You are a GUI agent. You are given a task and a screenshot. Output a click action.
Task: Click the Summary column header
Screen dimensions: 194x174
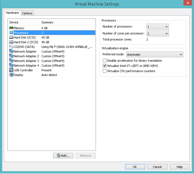point(68,22)
